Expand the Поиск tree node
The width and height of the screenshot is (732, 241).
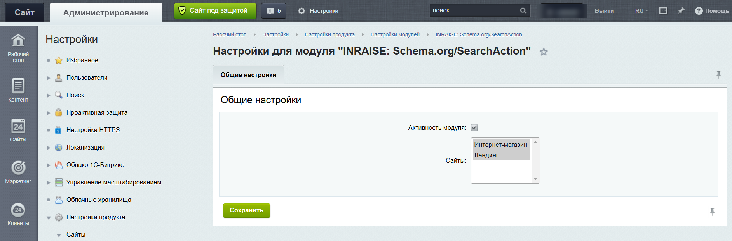[49, 95]
